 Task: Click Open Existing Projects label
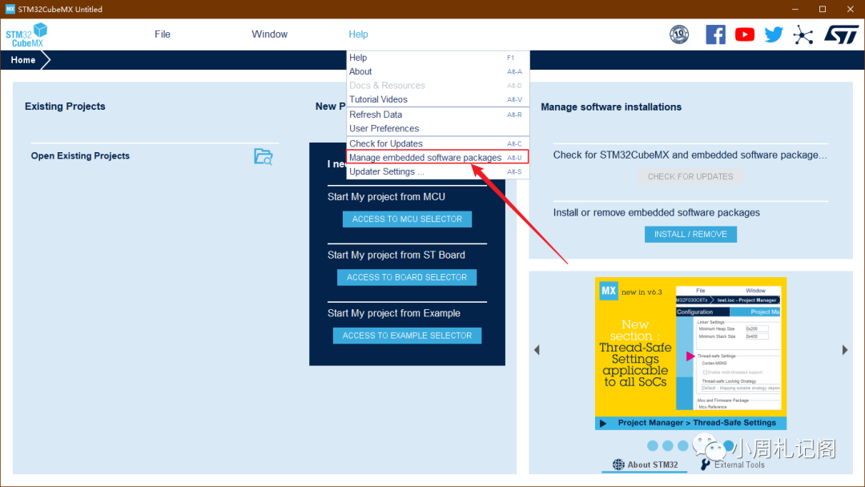point(80,156)
